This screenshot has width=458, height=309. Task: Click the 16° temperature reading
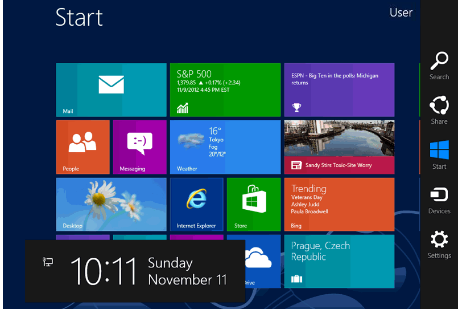pos(215,131)
